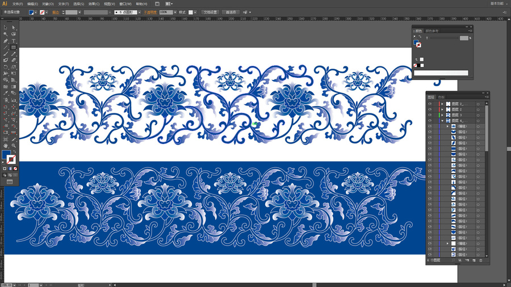Toggle eye of first sublayer under 图层 4_
511x287 pixels.
pyautogui.click(x=430, y=126)
